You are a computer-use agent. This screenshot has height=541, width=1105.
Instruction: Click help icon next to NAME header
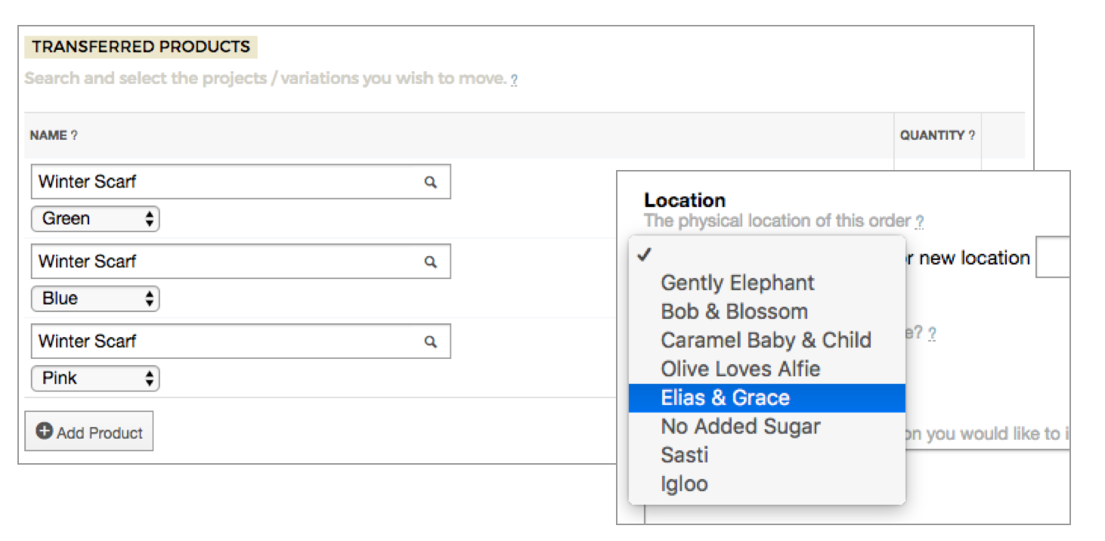click(x=74, y=136)
